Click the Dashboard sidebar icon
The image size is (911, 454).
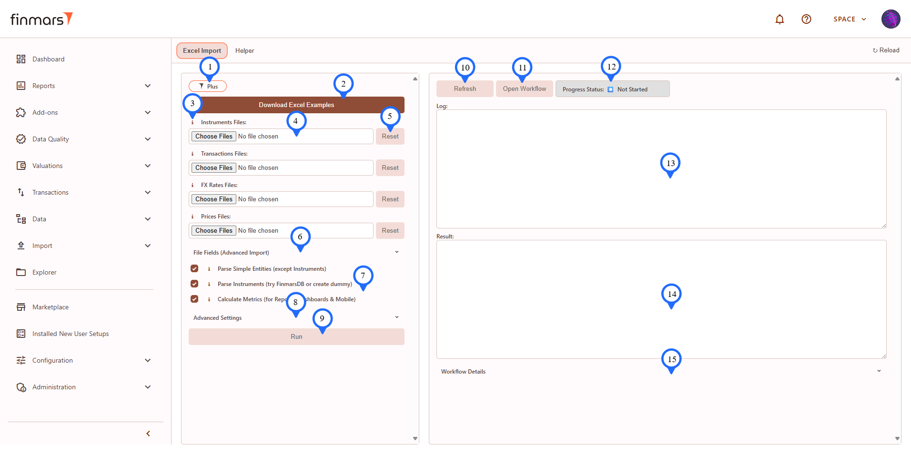pyautogui.click(x=21, y=59)
